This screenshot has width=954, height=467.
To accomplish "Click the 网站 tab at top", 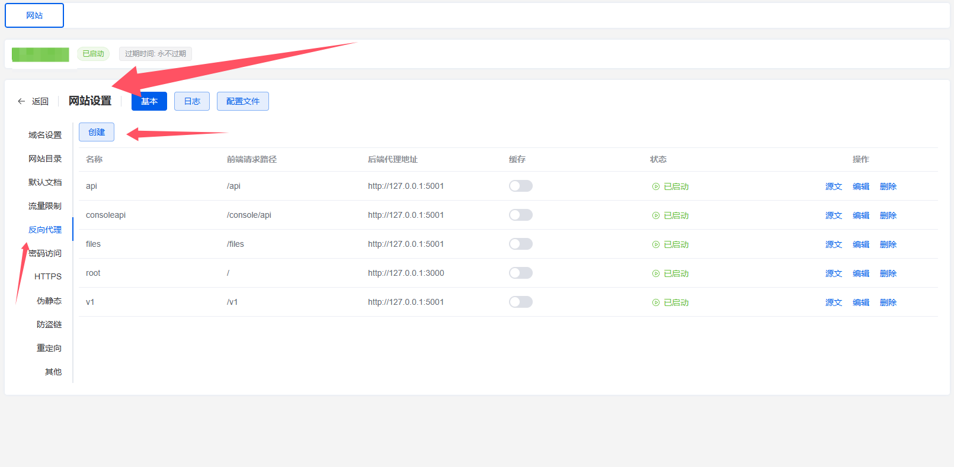I will pyautogui.click(x=34, y=15).
